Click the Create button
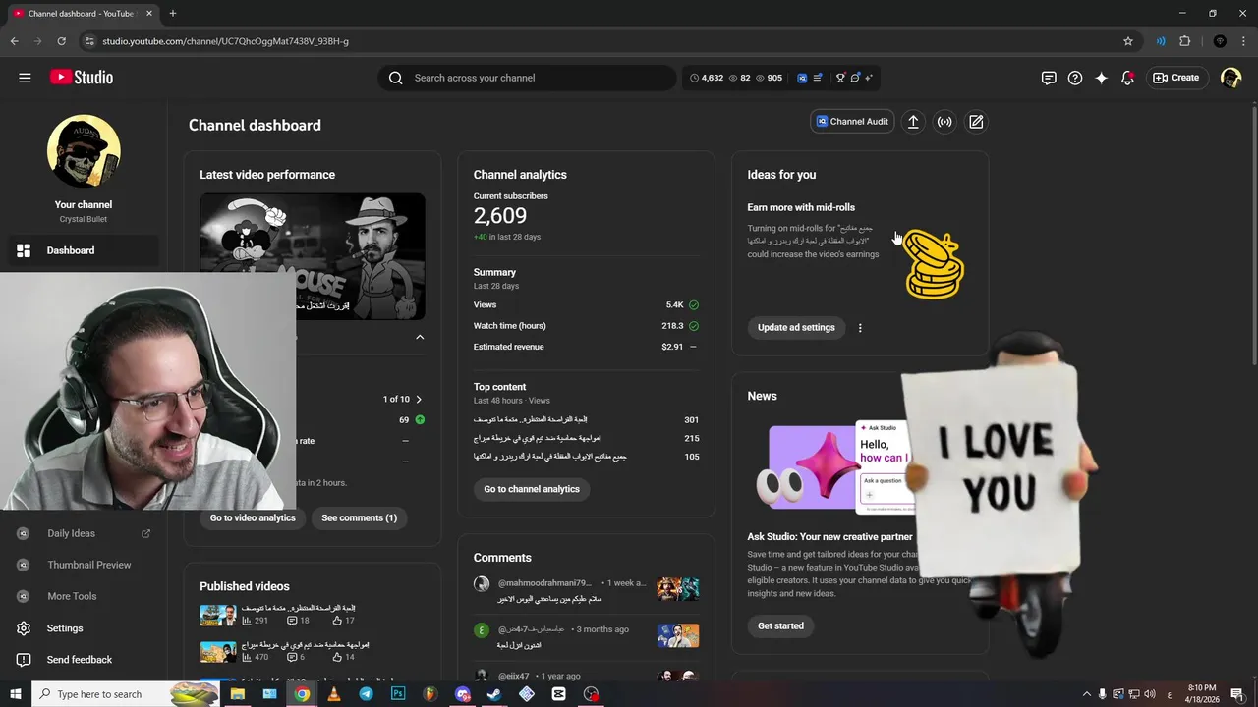1258x707 pixels. tap(1176, 78)
